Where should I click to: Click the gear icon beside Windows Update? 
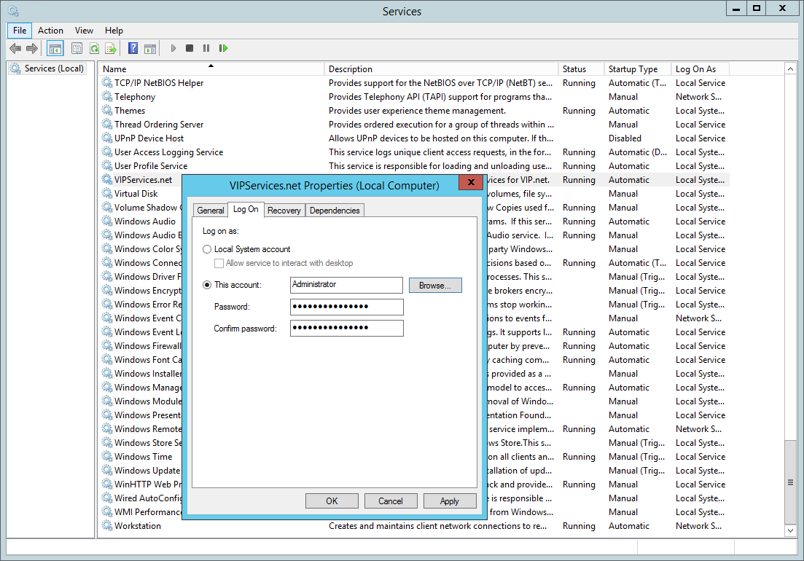coord(106,470)
